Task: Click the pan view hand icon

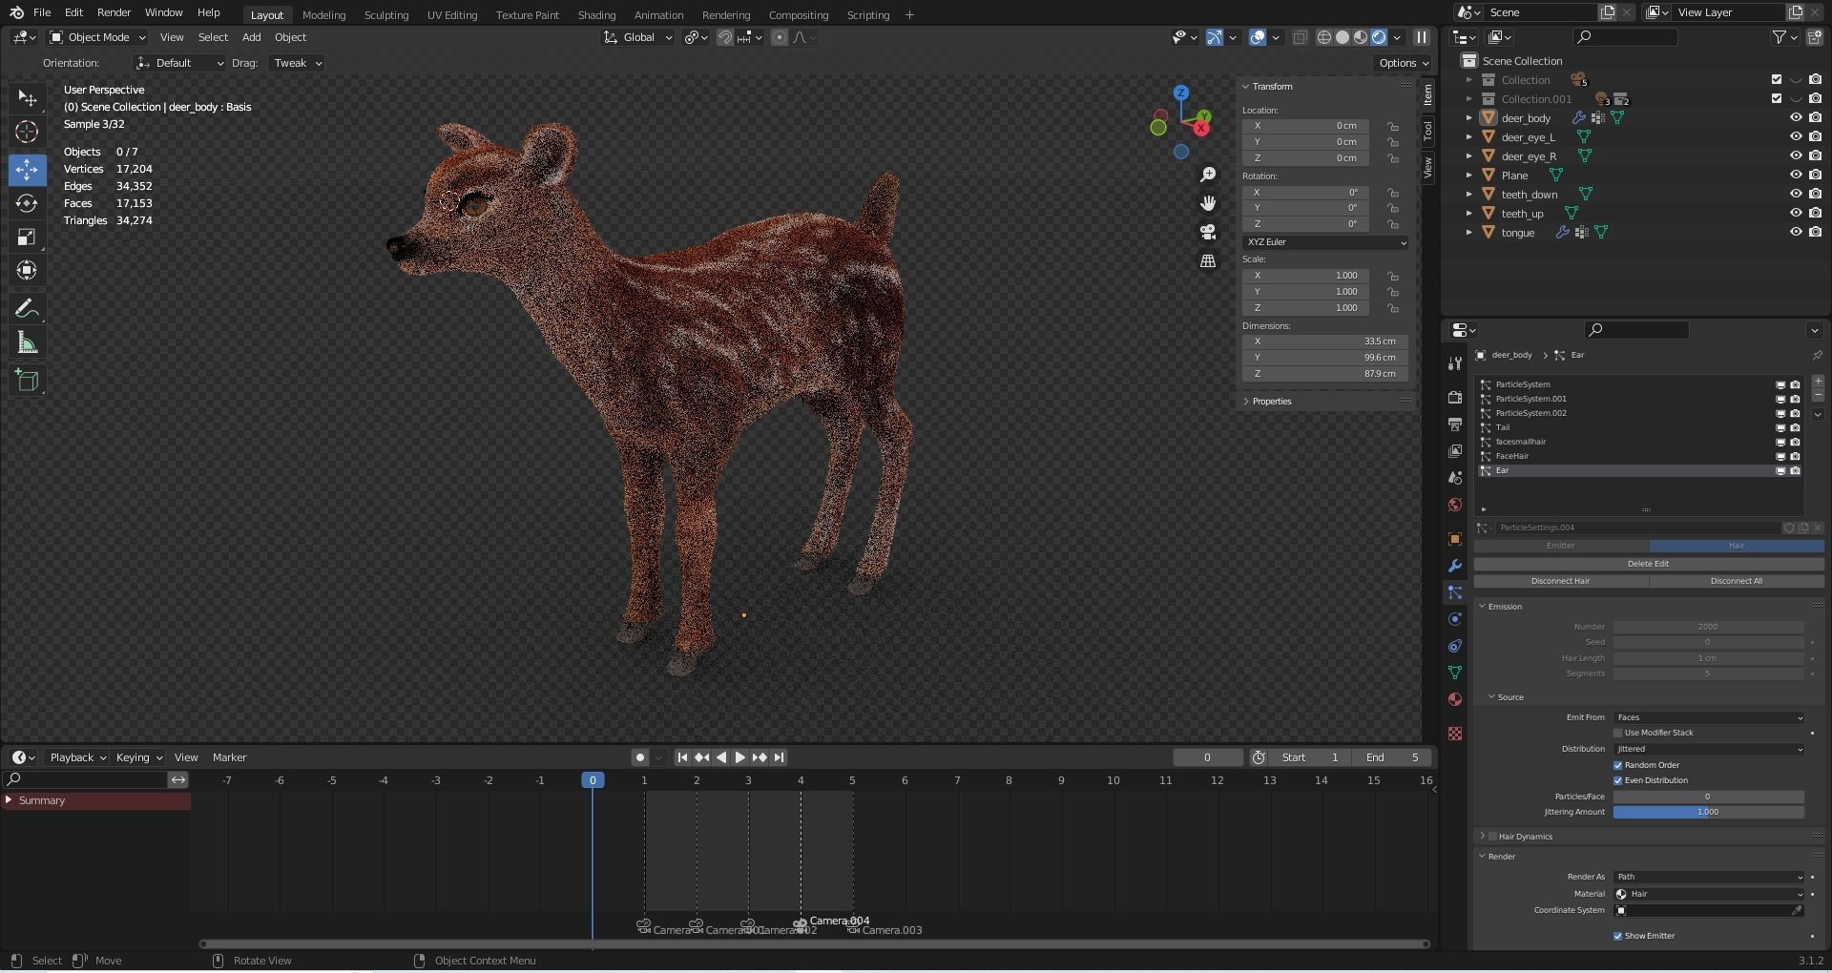Action: tap(1208, 203)
